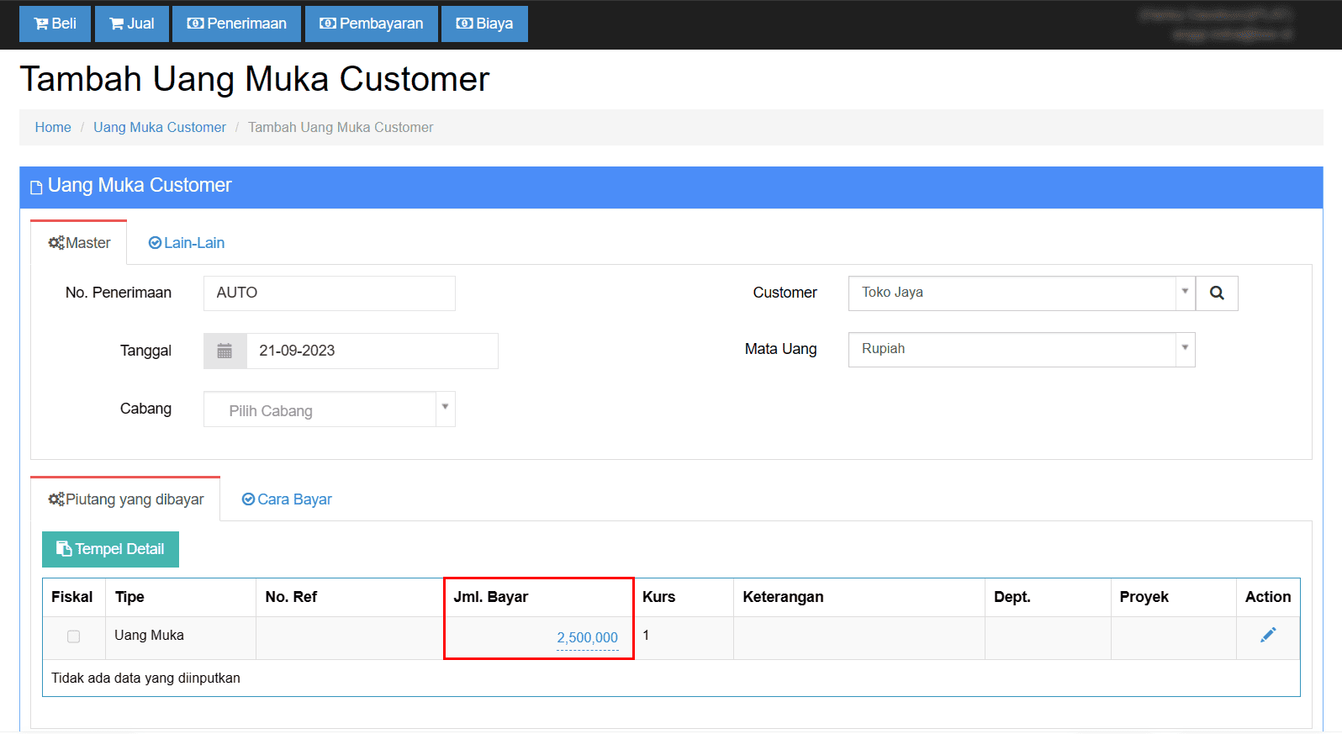Click the Action column header
1342x734 pixels.
(x=1268, y=597)
